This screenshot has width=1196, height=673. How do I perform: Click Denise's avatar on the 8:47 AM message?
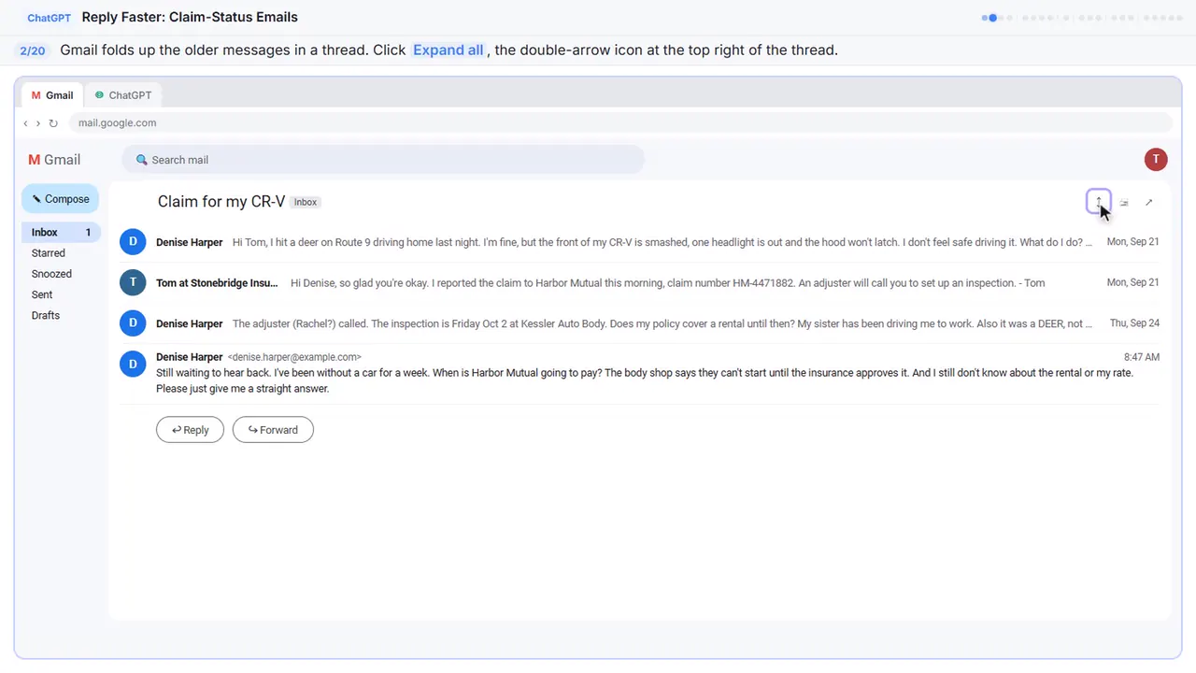[133, 364]
